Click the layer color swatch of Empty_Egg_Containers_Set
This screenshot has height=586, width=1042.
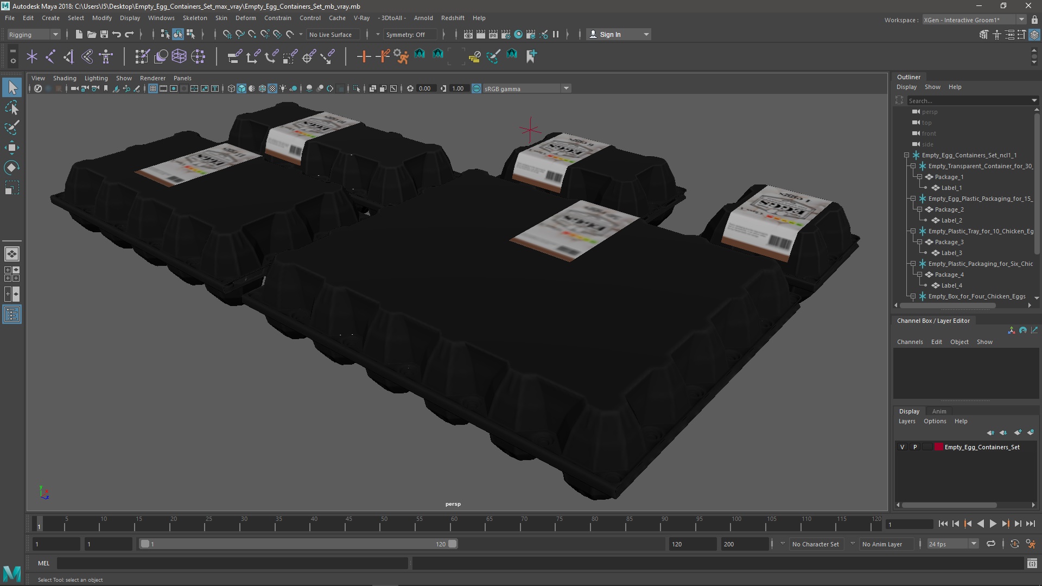point(938,447)
